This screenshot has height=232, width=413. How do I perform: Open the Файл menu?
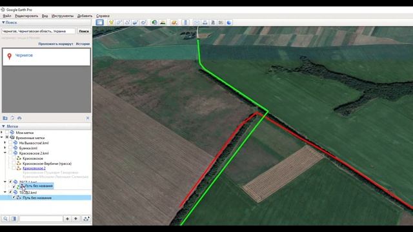(7, 15)
